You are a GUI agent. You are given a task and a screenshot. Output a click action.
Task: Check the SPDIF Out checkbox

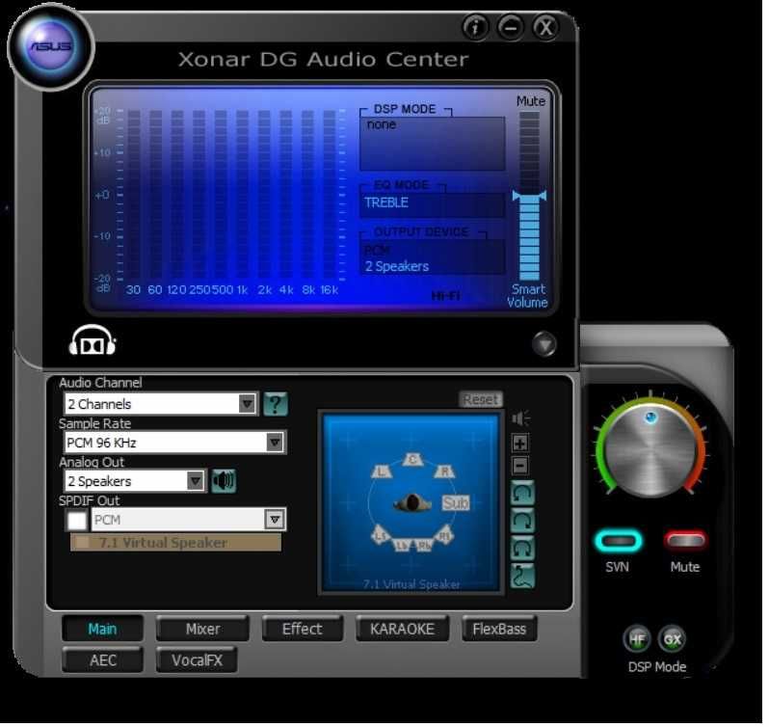(77, 523)
